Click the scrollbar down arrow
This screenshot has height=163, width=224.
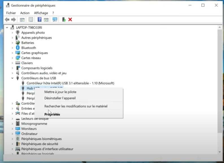coord(219,152)
